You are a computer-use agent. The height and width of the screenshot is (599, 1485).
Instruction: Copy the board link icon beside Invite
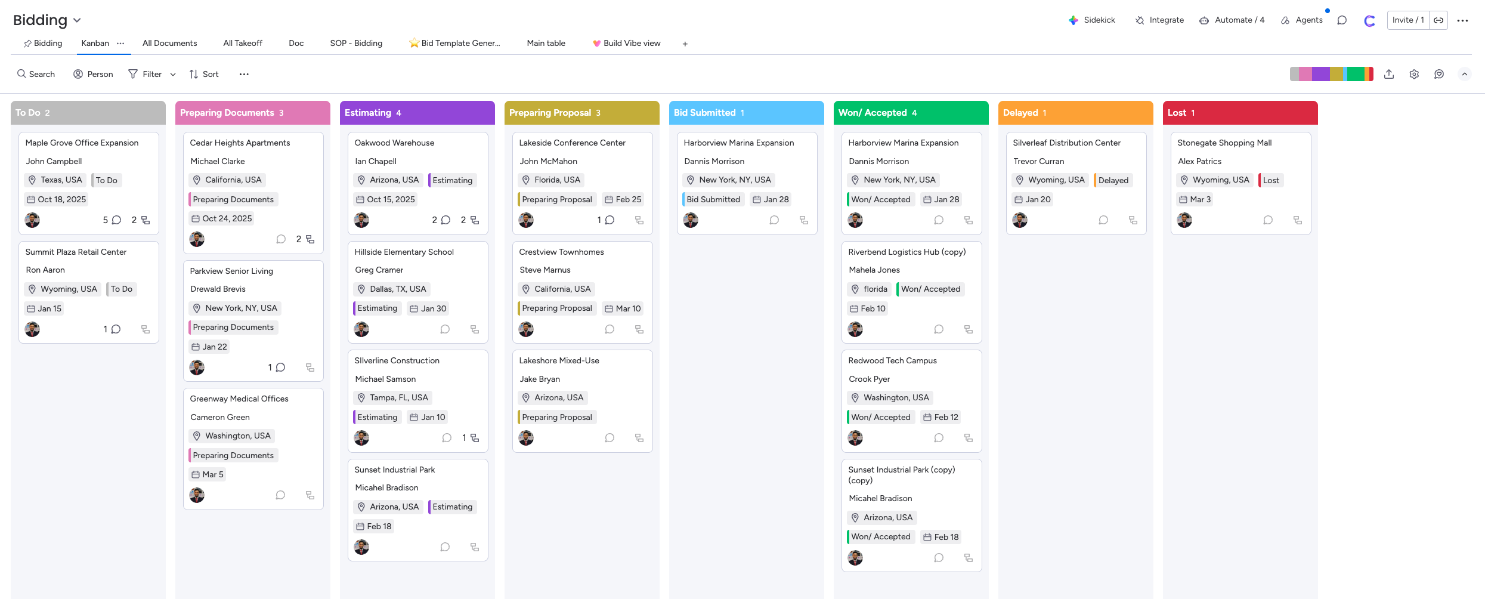coord(1438,20)
